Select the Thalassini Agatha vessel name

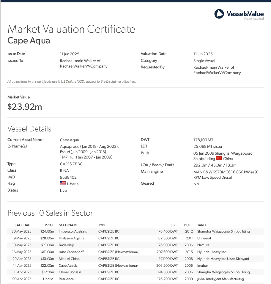click(x=72, y=238)
